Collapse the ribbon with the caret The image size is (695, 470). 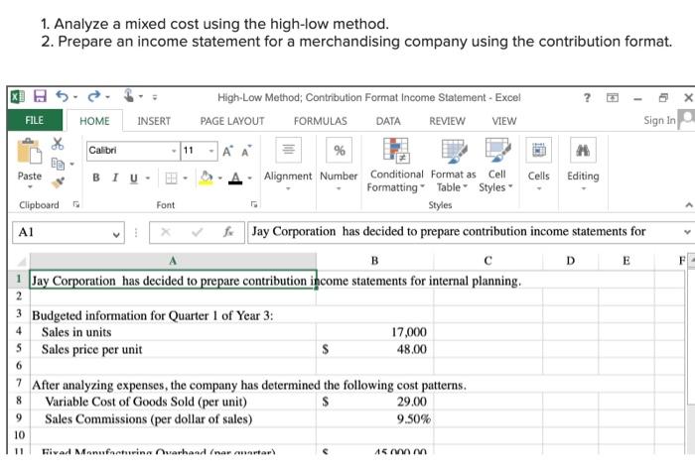click(688, 205)
